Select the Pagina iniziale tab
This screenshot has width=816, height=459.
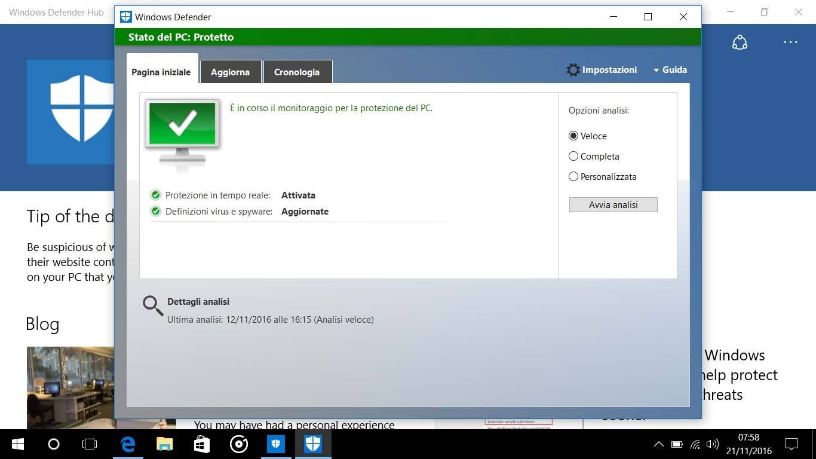tap(161, 71)
